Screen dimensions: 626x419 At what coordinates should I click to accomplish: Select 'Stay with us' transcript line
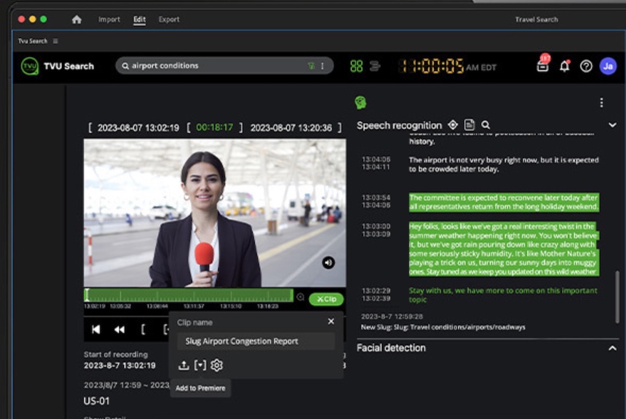click(503, 295)
